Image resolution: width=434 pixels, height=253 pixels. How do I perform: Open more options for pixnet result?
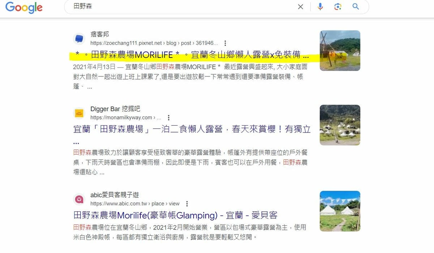pyautogui.click(x=225, y=43)
